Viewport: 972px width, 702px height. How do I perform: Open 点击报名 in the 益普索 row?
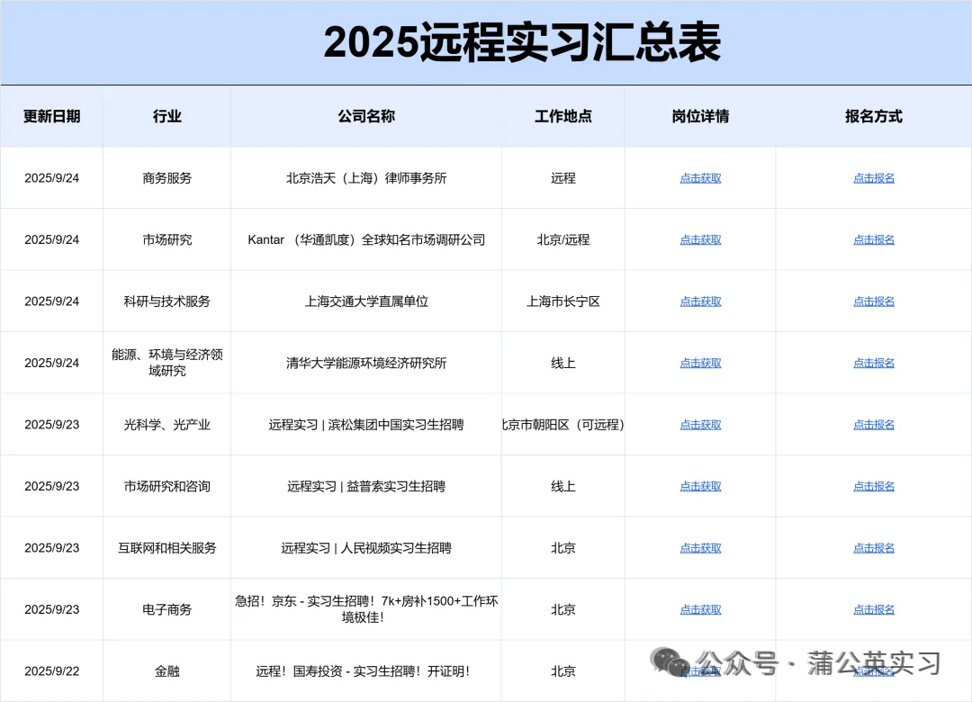[874, 486]
